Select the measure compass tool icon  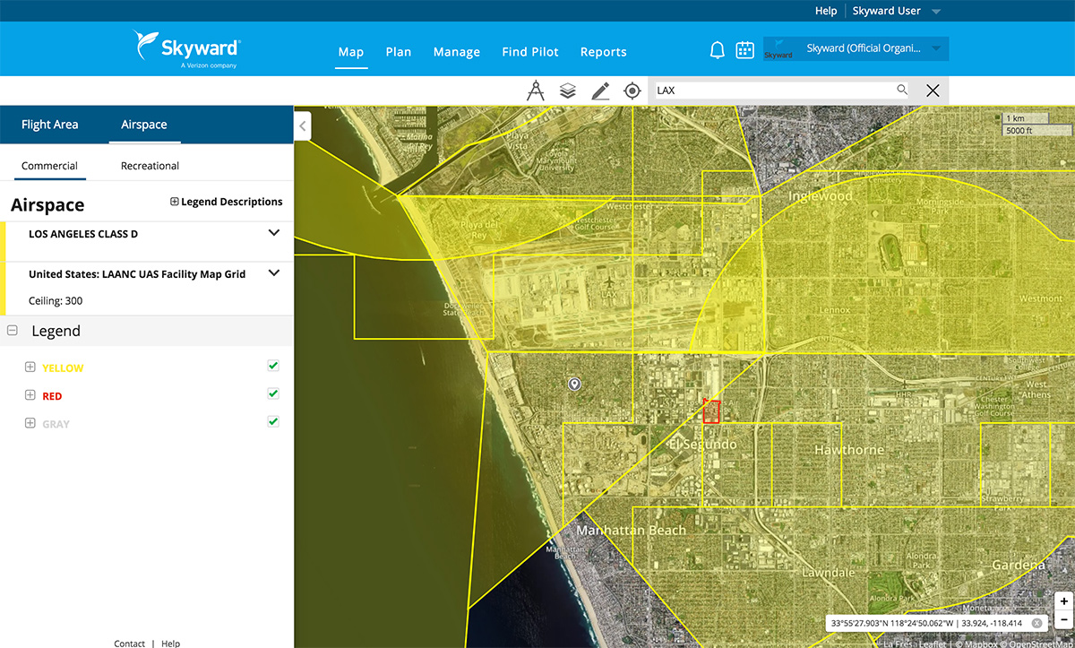(536, 91)
